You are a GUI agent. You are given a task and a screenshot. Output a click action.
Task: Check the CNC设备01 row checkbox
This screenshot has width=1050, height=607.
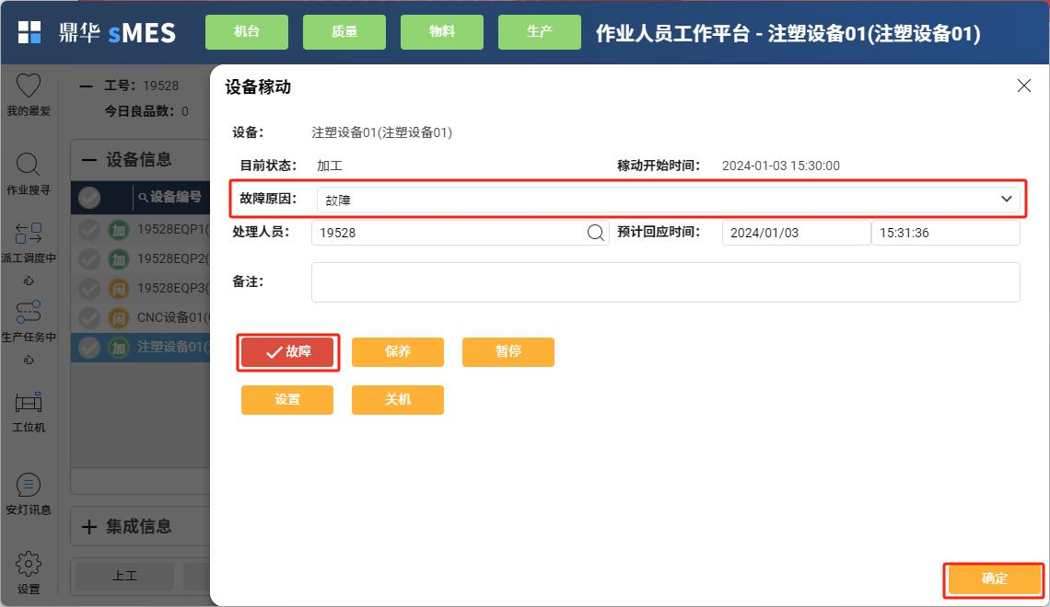[x=89, y=318]
